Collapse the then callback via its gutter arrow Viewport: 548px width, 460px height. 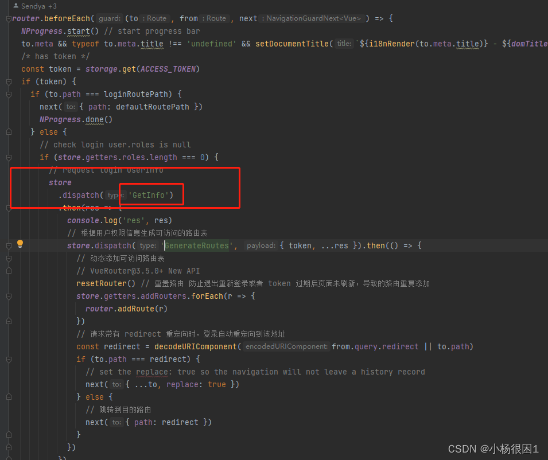coord(8,208)
